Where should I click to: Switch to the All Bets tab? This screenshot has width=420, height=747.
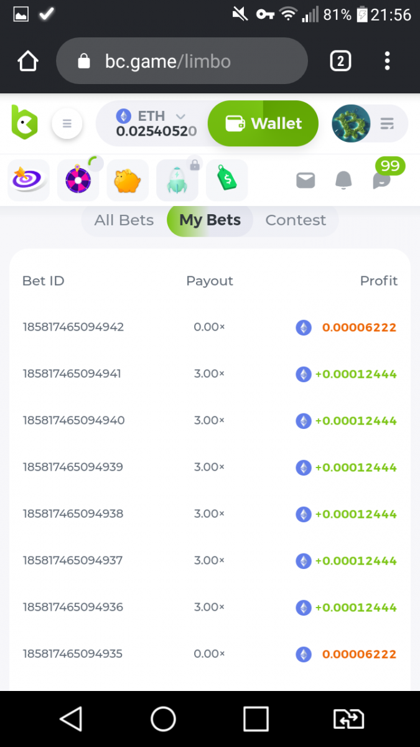(124, 220)
